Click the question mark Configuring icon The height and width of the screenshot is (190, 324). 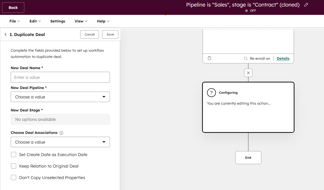211,93
